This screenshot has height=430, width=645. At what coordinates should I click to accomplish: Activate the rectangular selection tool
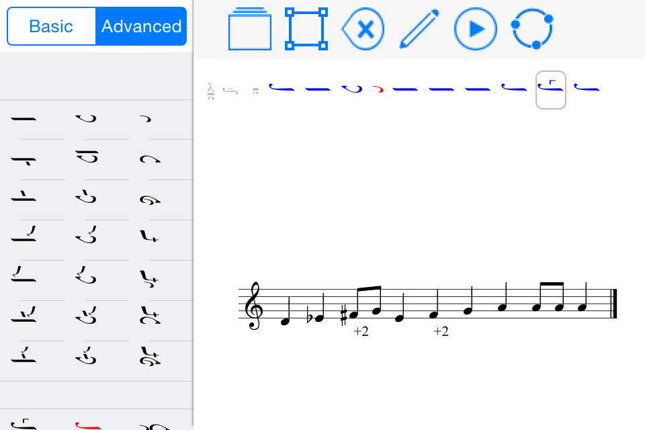(x=306, y=29)
